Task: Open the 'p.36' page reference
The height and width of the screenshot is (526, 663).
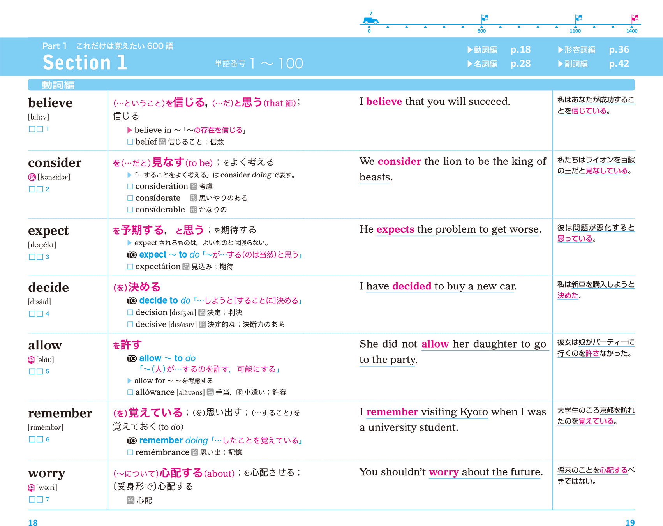Action: click(x=619, y=50)
